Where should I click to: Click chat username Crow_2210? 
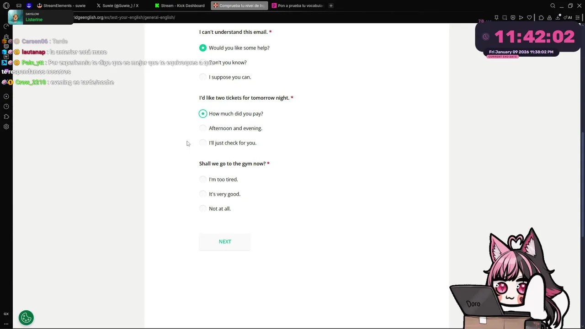pyautogui.click(x=31, y=82)
